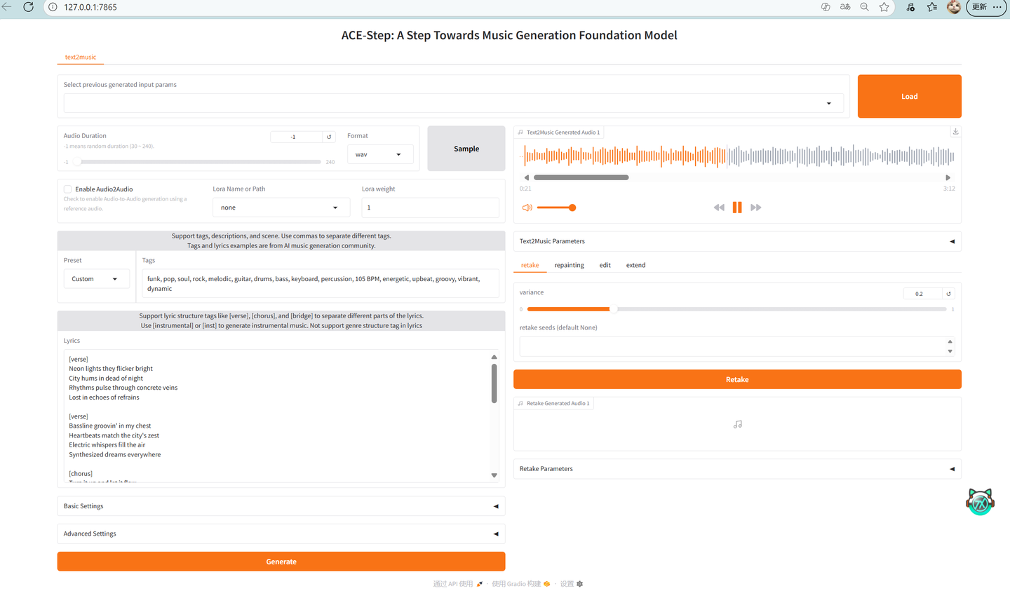Increase retake seeds with up arrow
Viewport: 1010px width, 591px height.
[950, 341]
